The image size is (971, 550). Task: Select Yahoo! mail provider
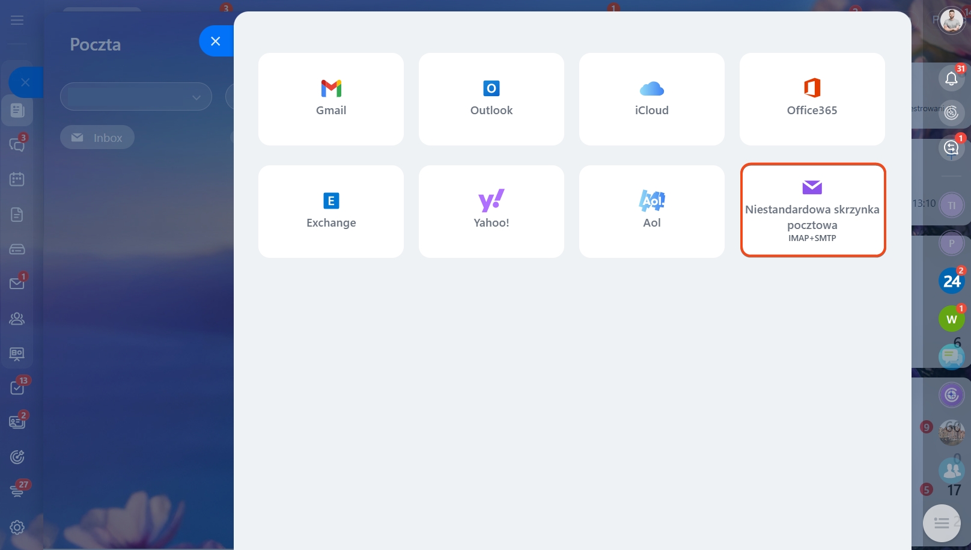pyautogui.click(x=492, y=212)
